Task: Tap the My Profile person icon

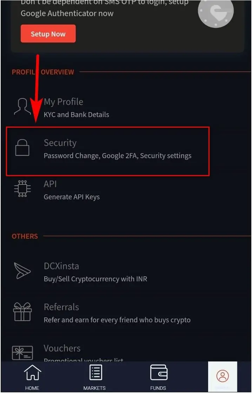Action: [x=22, y=106]
